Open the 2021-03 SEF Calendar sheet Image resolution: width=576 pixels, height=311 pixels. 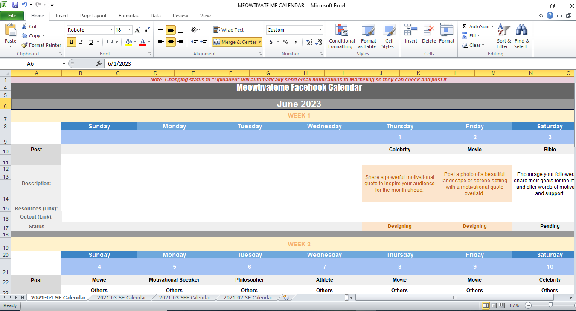pyautogui.click(x=185, y=298)
